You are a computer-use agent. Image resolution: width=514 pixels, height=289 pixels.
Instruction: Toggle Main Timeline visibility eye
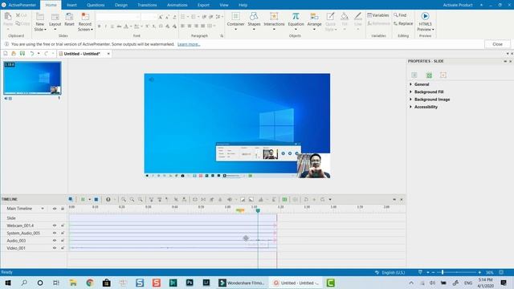[x=55, y=209]
